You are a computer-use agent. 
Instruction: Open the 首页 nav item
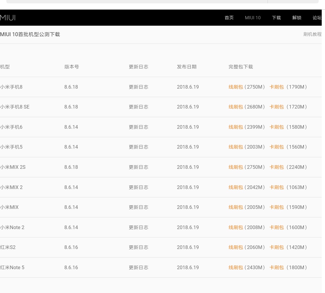tap(229, 18)
